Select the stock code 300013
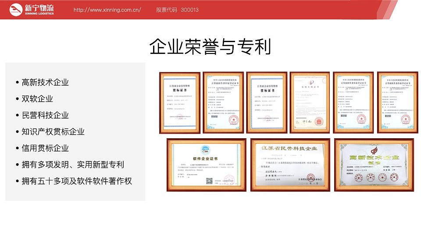Screen dimensions: 421x237 point(189,10)
